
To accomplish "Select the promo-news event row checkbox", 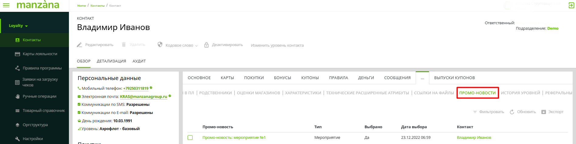I will (x=190, y=138).
